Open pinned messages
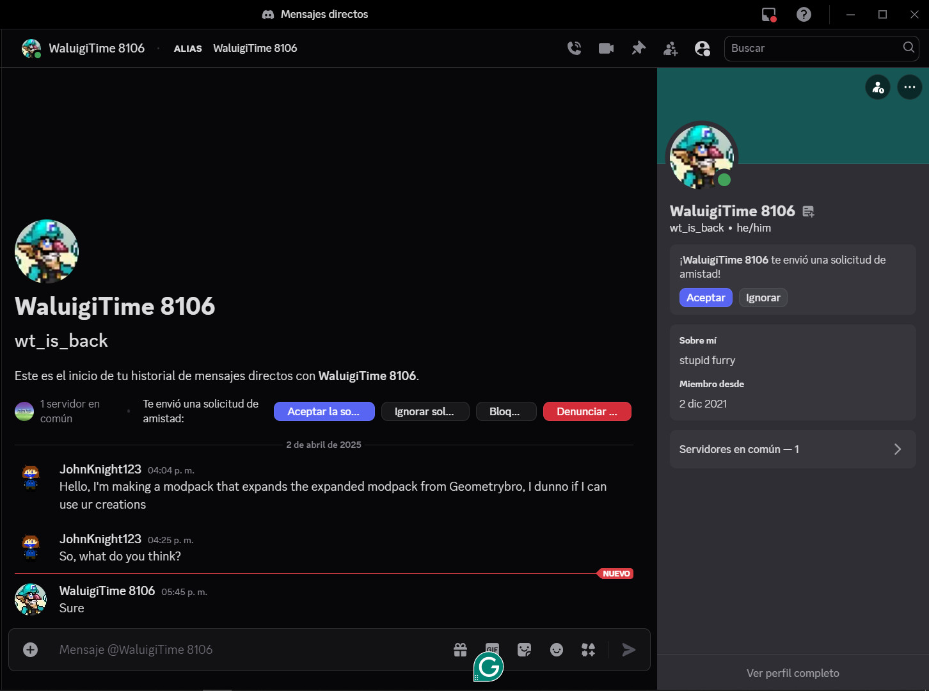The image size is (929, 691). click(x=638, y=49)
